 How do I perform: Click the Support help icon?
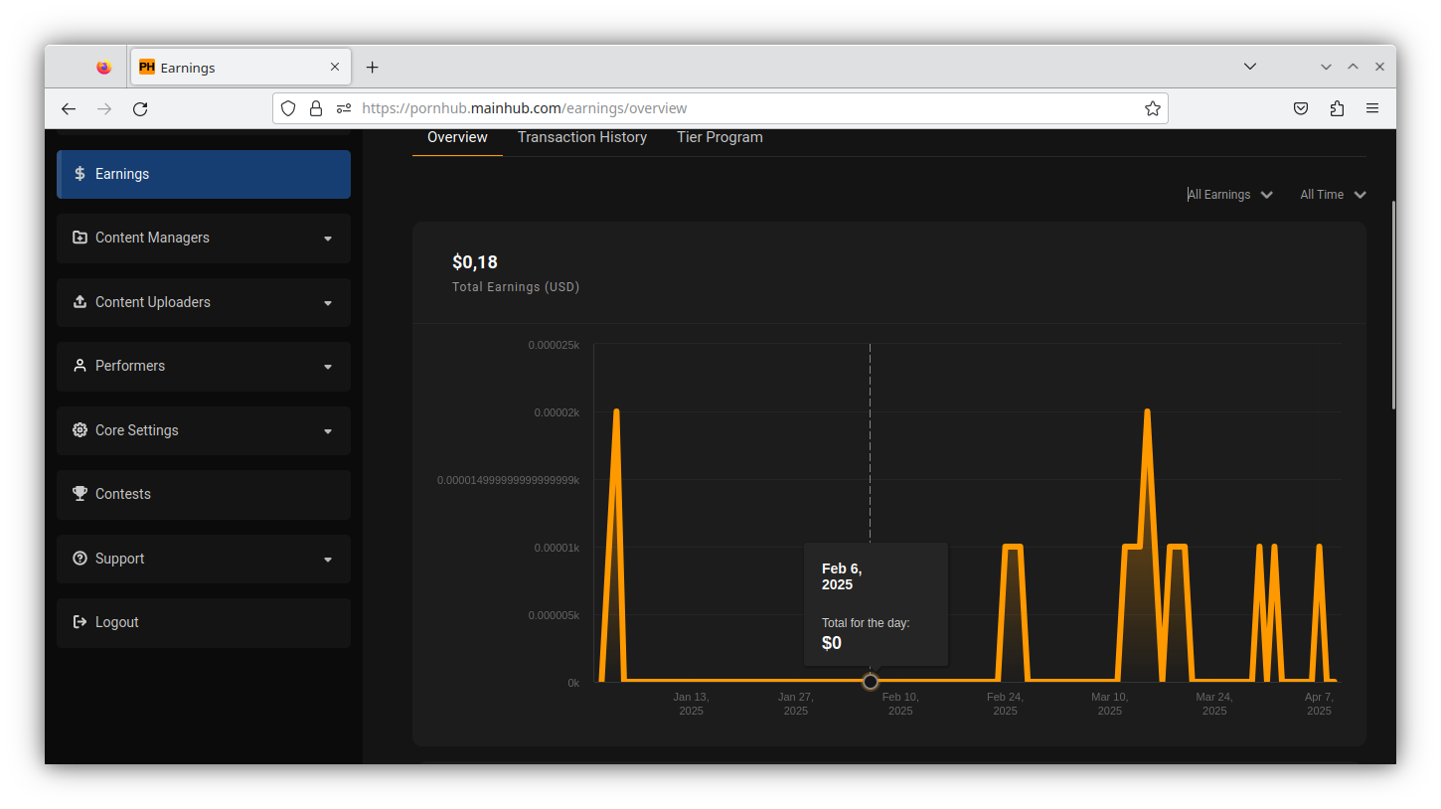tap(80, 559)
